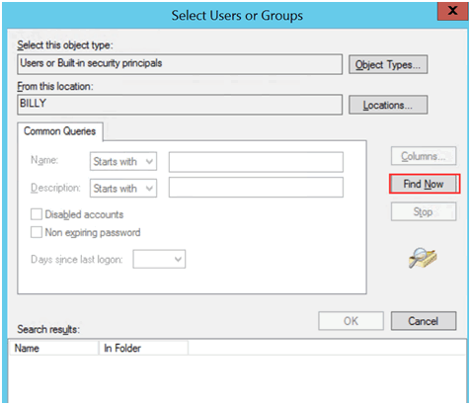Click the magnifying glass search icon
This screenshot has height=405, width=471.
point(423,258)
